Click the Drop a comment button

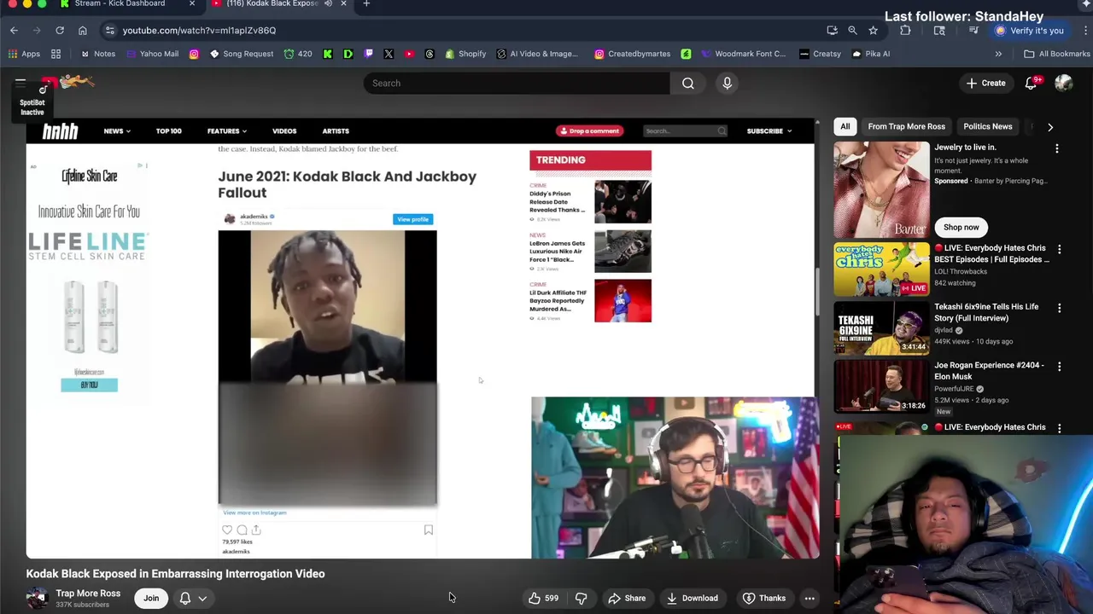click(588, 131)
